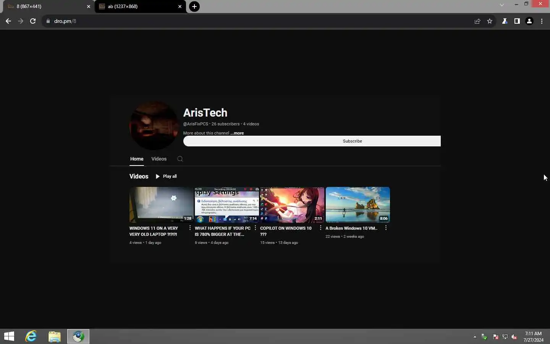Screen dimensions: 550x344
Task: Click the 'Videos' section heading
Action: [x=139, y=176]
